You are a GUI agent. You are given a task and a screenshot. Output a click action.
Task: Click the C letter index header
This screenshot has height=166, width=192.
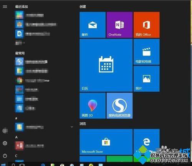click(x=16, y=156)
